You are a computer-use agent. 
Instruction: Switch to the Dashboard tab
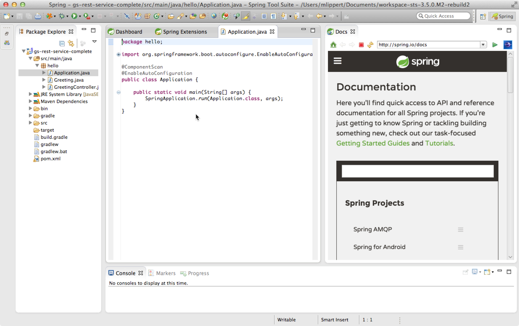point(128,32)
